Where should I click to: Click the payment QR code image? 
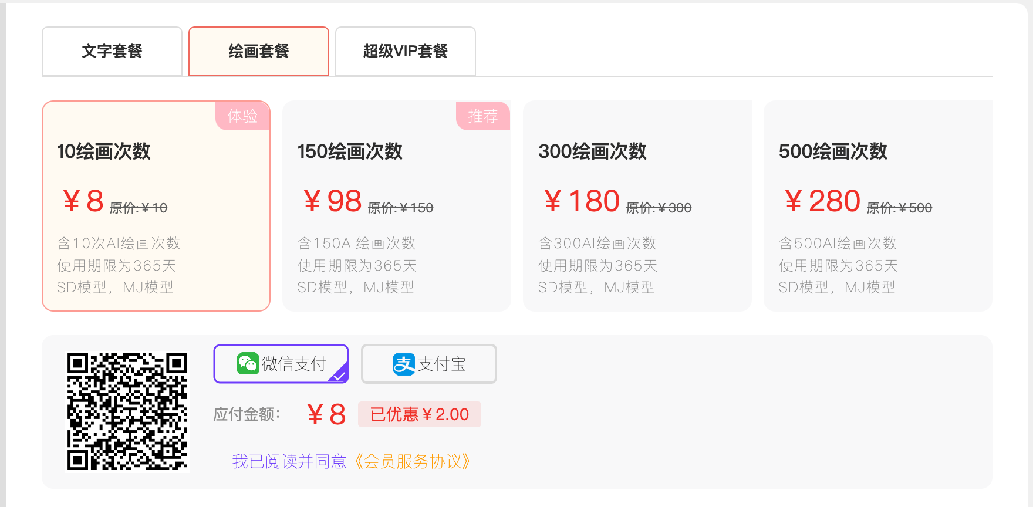click(x=127, y=411)
